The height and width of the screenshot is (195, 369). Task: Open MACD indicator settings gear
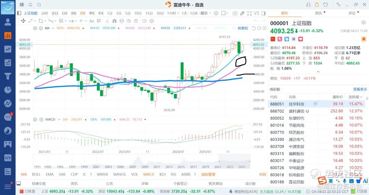pos(35,119)
